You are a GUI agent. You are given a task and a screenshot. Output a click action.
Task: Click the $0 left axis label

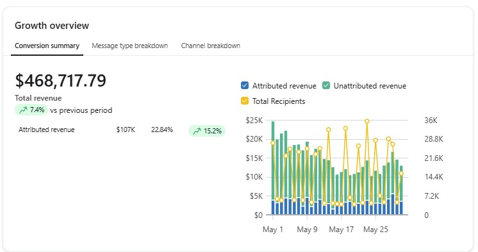[258, 215]
